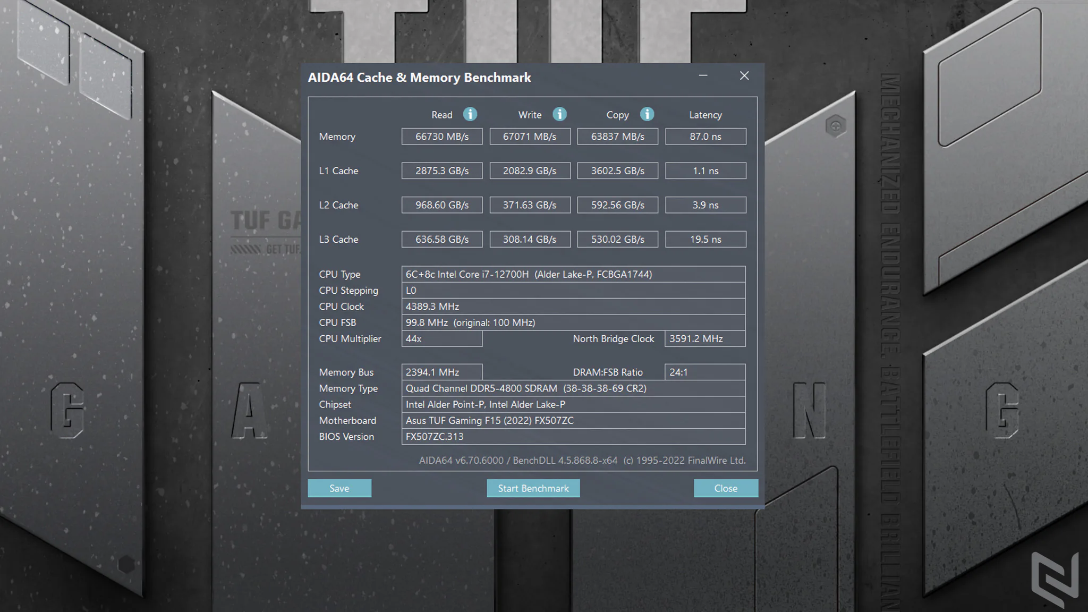Click the info icon next to Copy

point(647,114)
